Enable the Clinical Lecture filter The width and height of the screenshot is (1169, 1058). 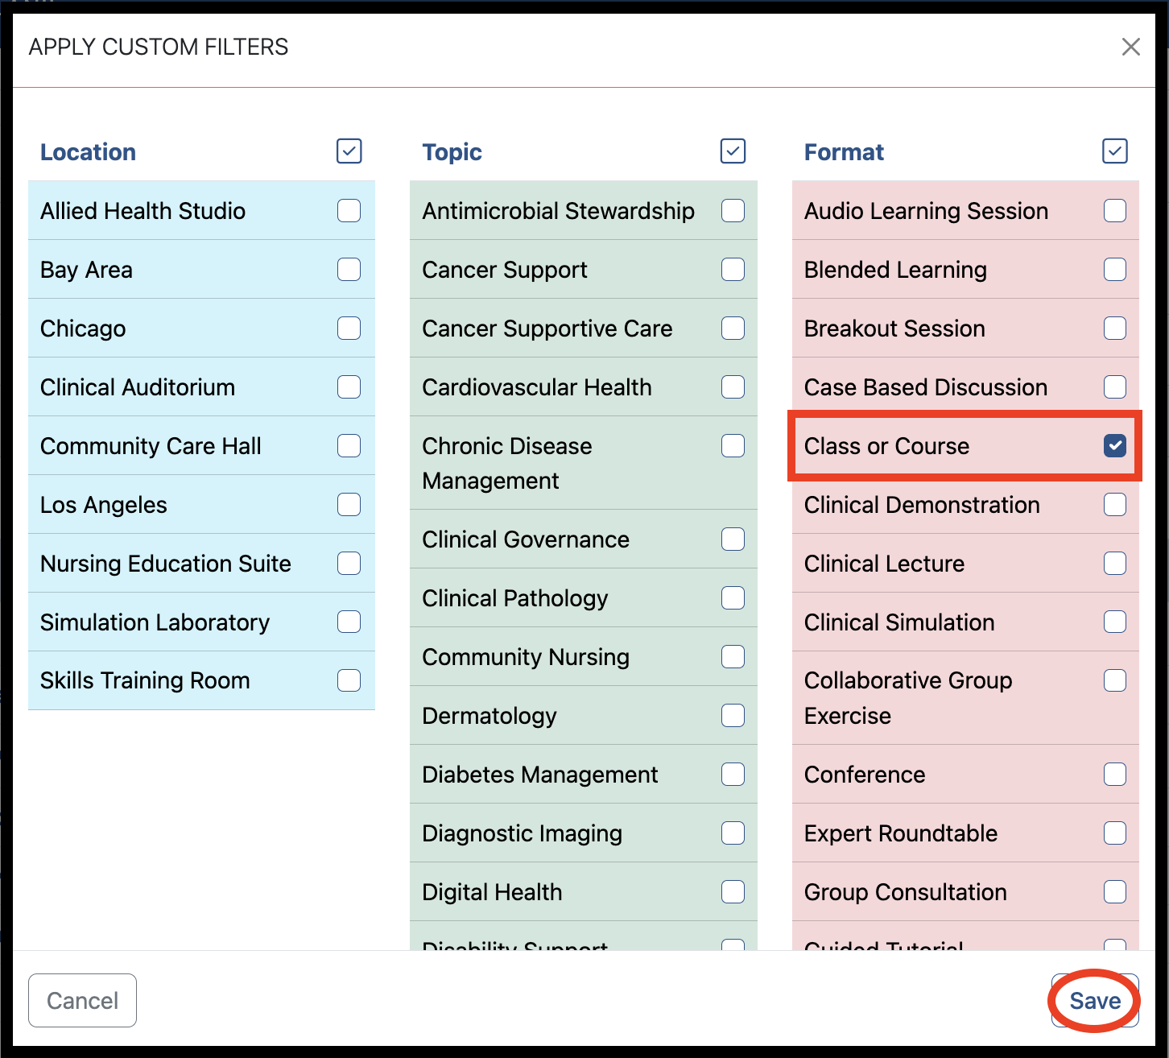click(x=1115, y=564)
